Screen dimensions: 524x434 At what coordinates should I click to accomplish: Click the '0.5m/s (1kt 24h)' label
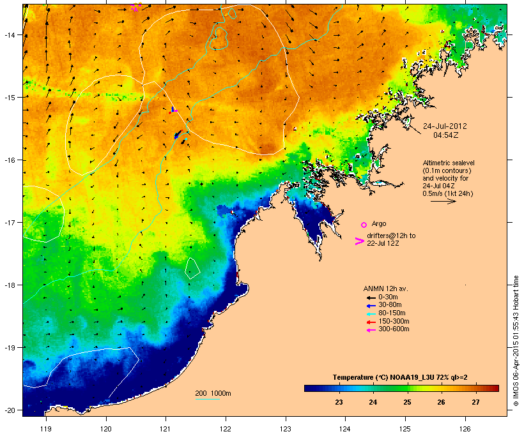click(x=448, y=193)
